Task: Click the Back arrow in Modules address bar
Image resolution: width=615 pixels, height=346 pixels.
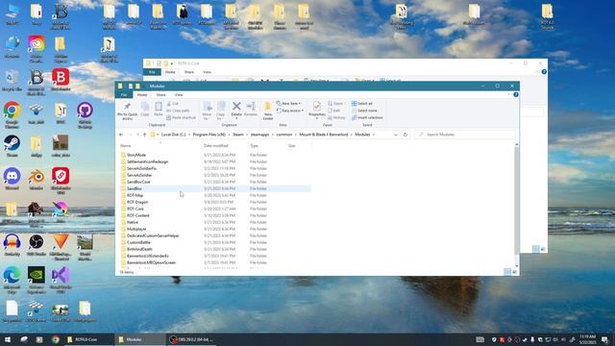Action: tap(121, 135)
